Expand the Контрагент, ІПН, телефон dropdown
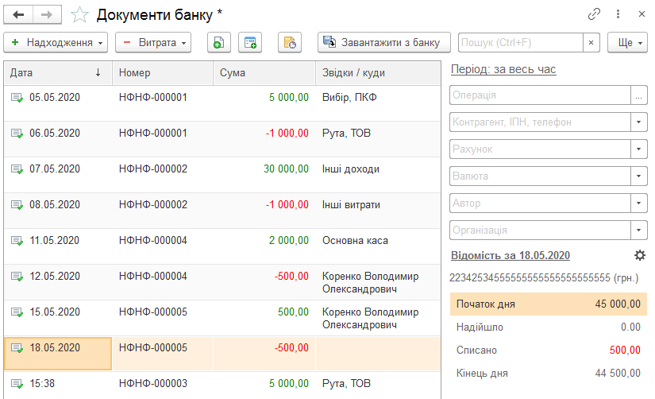This screenshot has width=655, height=399. (x=638, y=122)
